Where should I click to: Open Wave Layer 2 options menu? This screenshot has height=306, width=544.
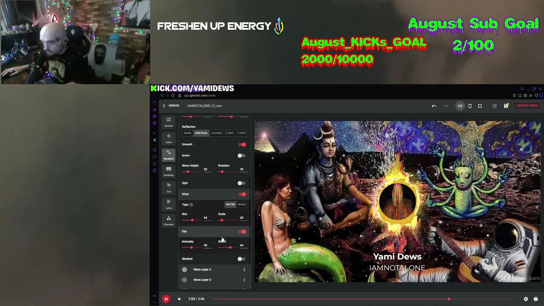(x=244, y=269)
